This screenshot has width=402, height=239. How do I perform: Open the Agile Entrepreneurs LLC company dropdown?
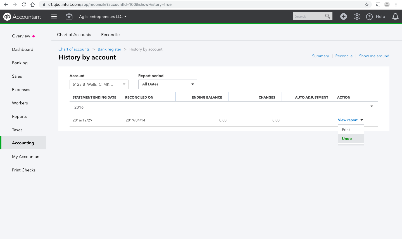(x=103, y=16)
